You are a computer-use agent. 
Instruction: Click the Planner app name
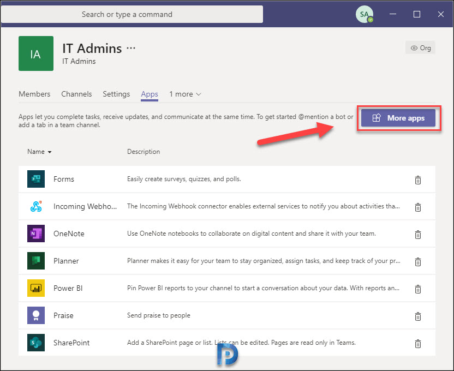tap(66, 261)
